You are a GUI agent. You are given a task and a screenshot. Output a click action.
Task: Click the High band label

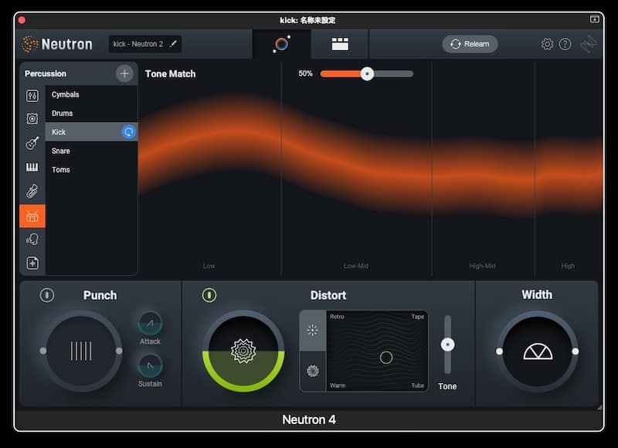(x=568, y=266)
